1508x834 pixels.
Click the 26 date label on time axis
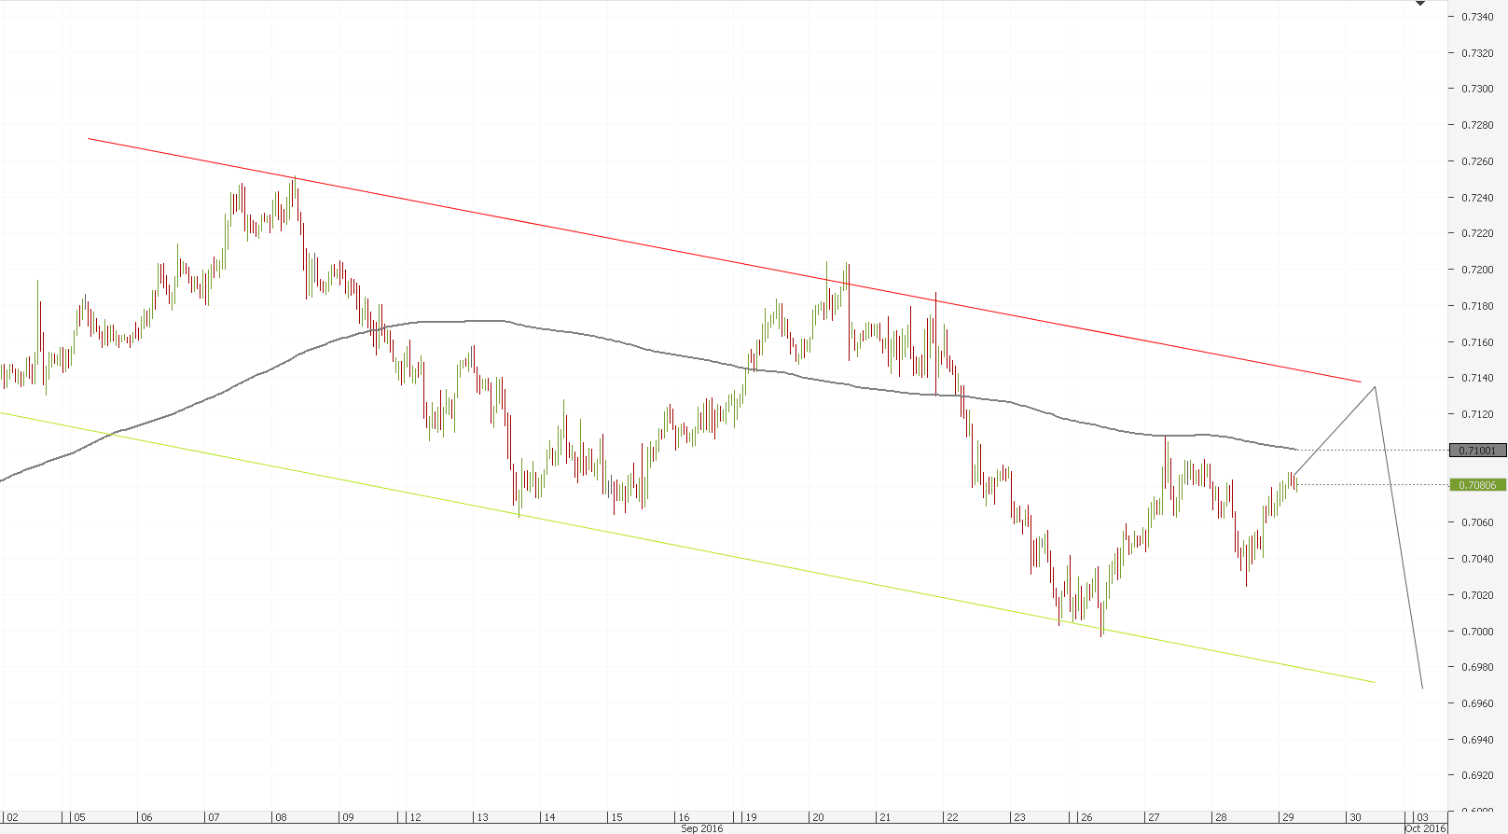(x=1086, y=817)
